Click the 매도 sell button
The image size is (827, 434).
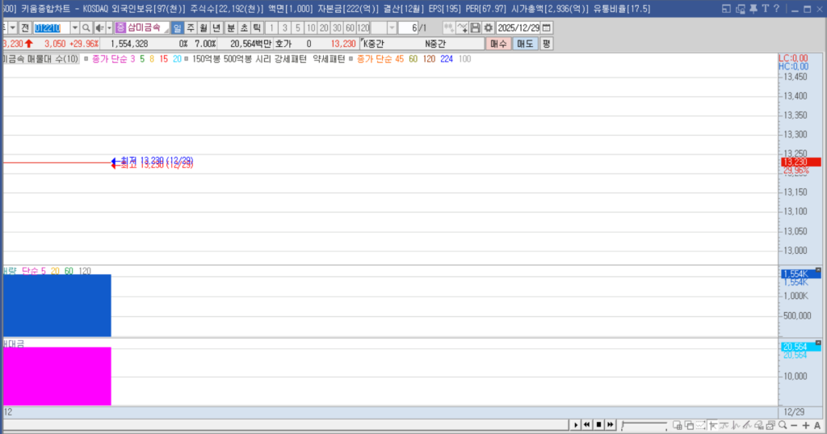[x=525, y=44]
